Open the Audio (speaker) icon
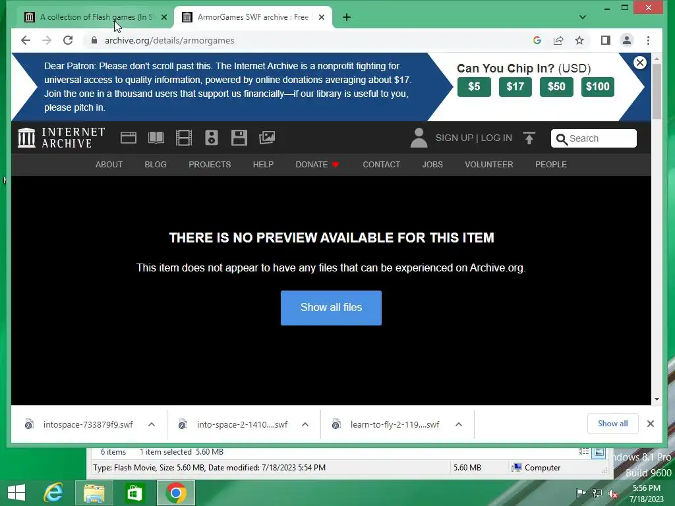The image size is (675, 506). [212, 138]
